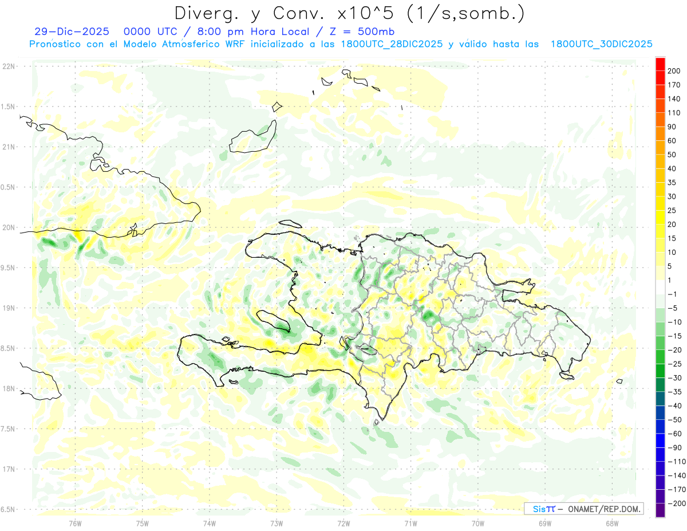Click the green swatch between -20 and -25
The width and height of the screenshot is (687, 531).
click(x=661, y=356)
